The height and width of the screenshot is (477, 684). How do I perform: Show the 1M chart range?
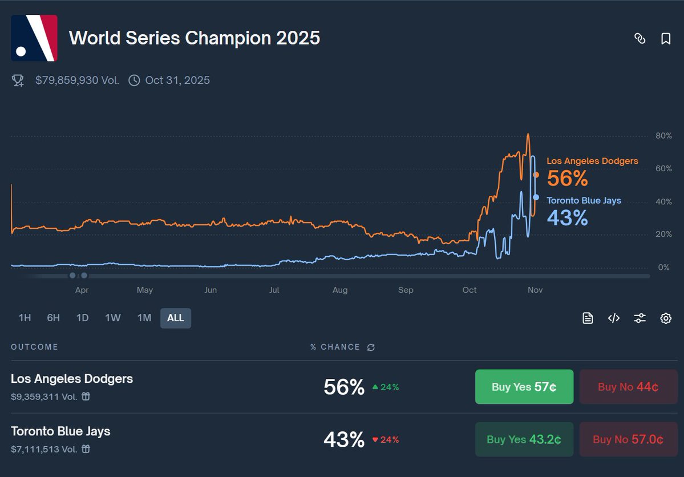(x=144, y=318)
